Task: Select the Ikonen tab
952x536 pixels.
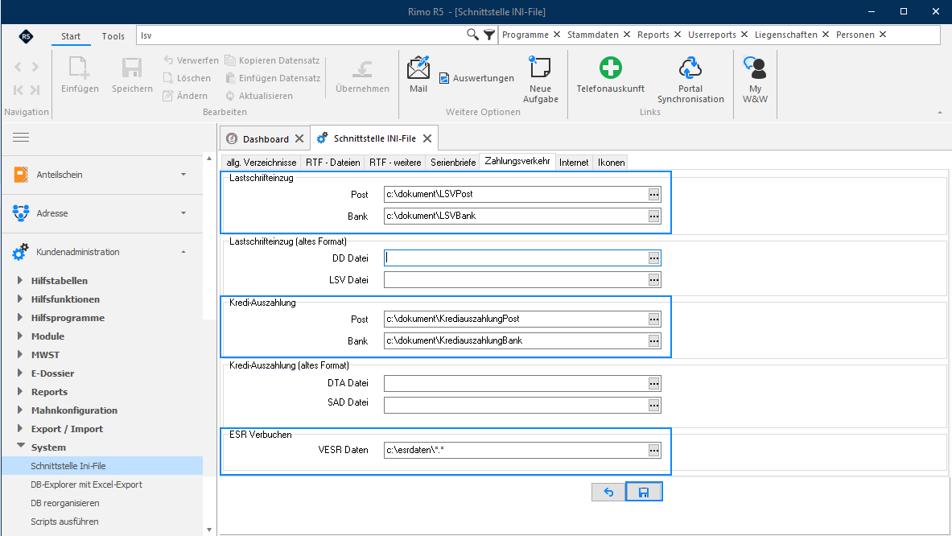Action: point(612,162)
